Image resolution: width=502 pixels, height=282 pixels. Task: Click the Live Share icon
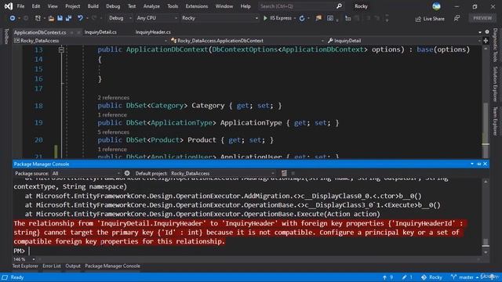coord(418,19)
